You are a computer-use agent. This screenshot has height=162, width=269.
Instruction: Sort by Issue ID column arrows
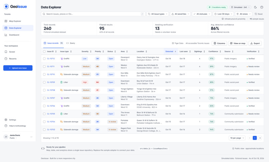click(x=56, y=52)
